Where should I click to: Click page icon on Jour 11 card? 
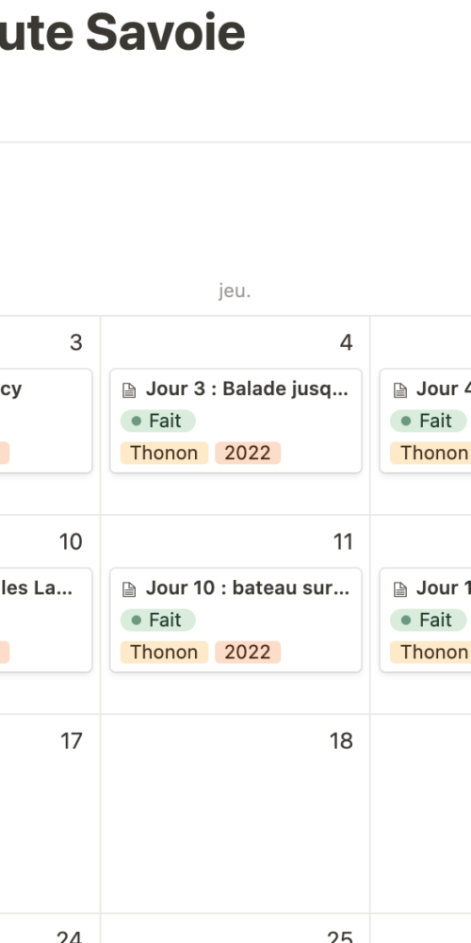(400, 589)
